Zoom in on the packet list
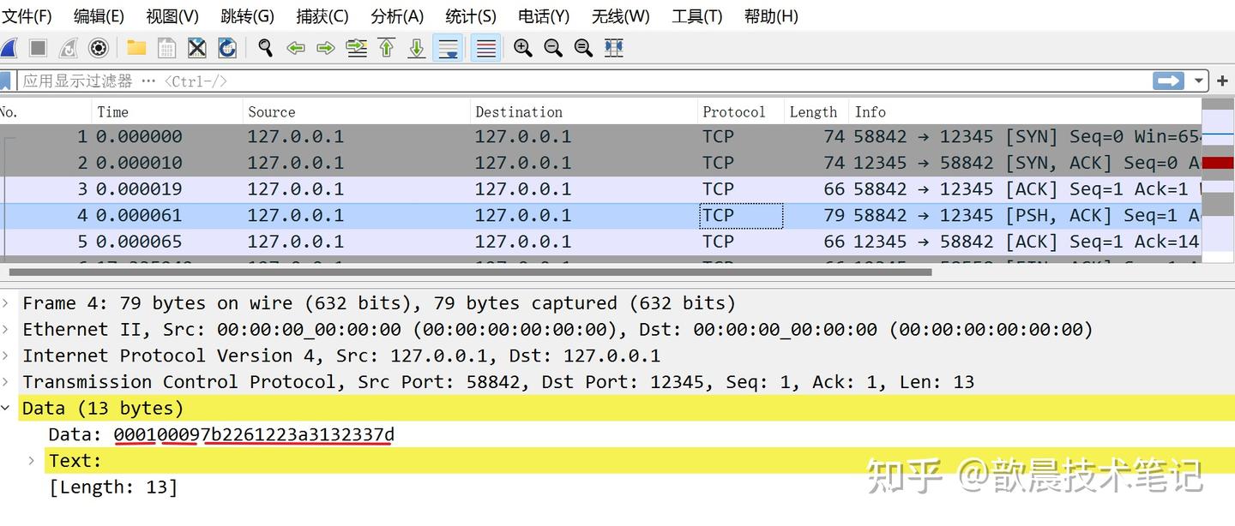This screenshot has height=526, width=1235. [523, 47]
